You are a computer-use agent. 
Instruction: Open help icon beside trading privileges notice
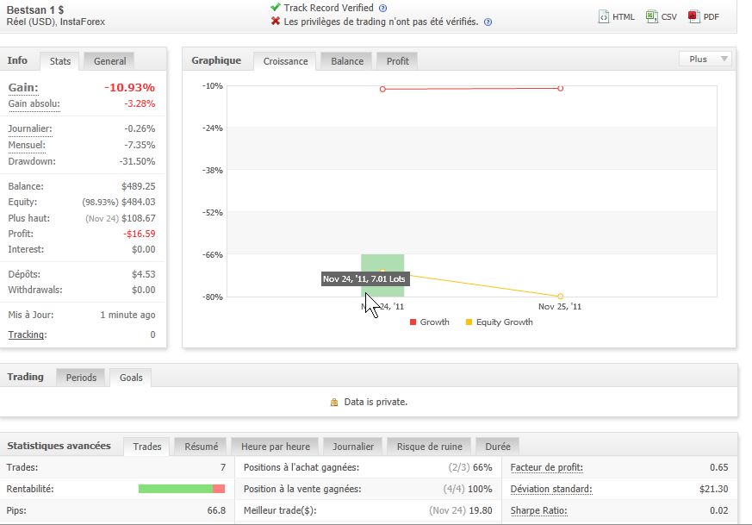click(x=488, y=22)
